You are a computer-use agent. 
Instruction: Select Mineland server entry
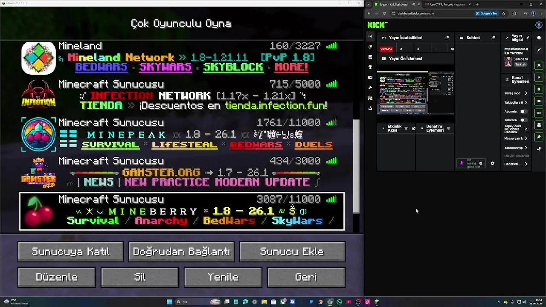[x=182, y=58]
